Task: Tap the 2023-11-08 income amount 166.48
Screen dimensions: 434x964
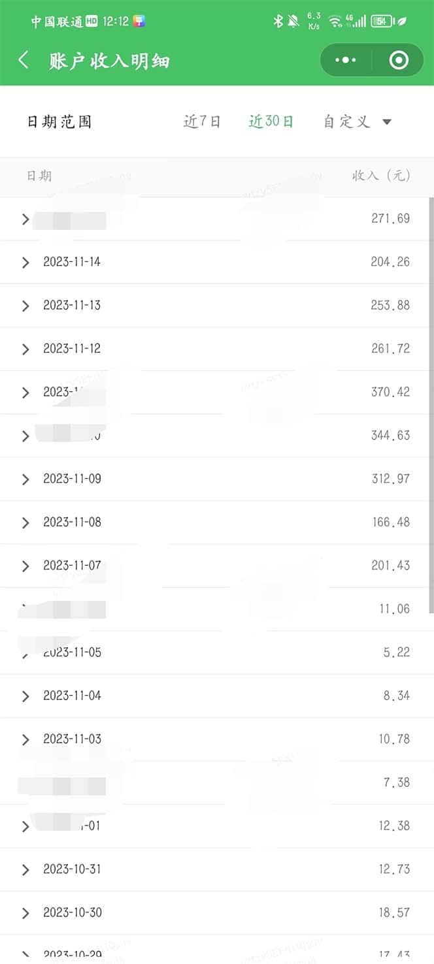Action: click(x=390, y=522)
